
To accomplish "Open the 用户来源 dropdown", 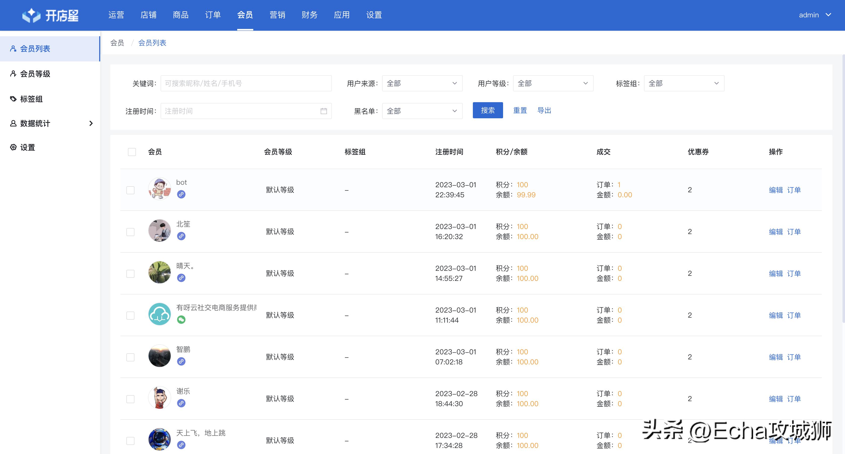I will 422,83.
